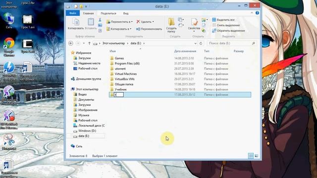Screen dimensions: 317x178
Task: Click the Back navigation arrow
Action: coord(71,43)
